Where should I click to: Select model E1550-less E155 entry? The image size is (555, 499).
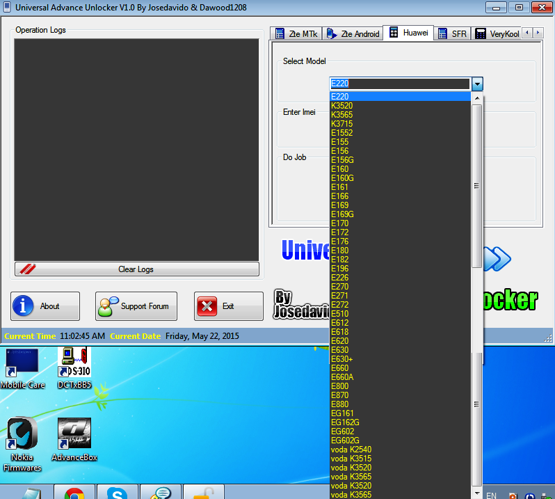[400, 142]
